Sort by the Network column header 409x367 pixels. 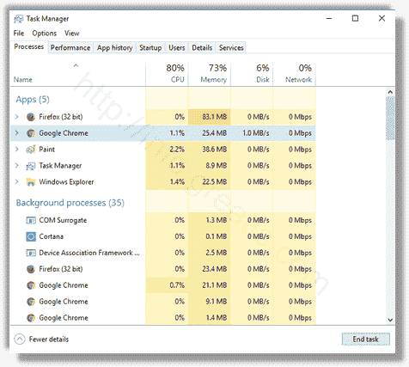(295, 74)
